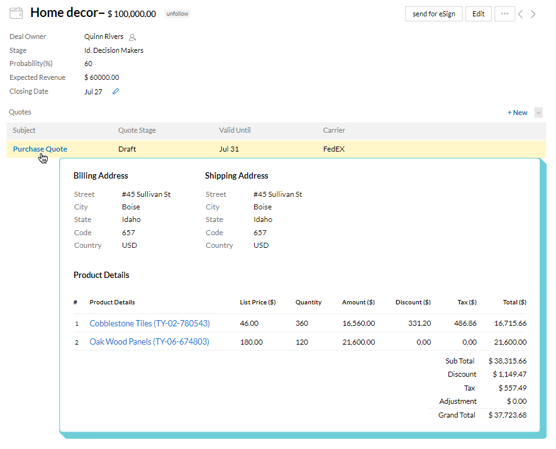This screenshot has width=556, height=449.
Task: Navigate to the previous record with left chevron
Action: point(520,13)
